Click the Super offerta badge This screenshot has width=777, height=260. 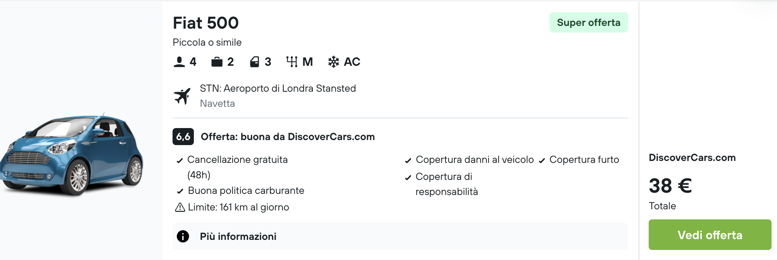click(588, 23)
